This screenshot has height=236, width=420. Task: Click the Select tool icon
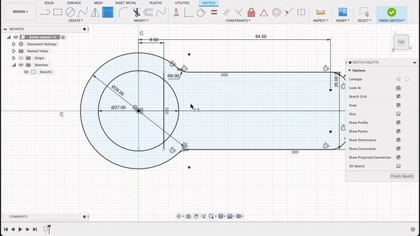pyautogui.click(x=364, y=12)
